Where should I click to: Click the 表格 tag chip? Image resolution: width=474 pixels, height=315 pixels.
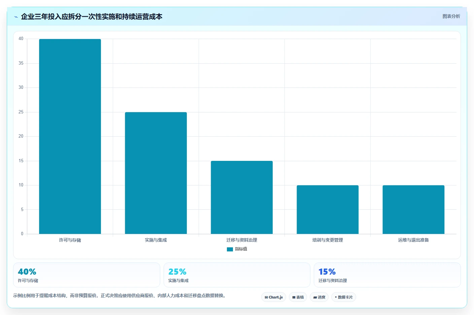298,297
